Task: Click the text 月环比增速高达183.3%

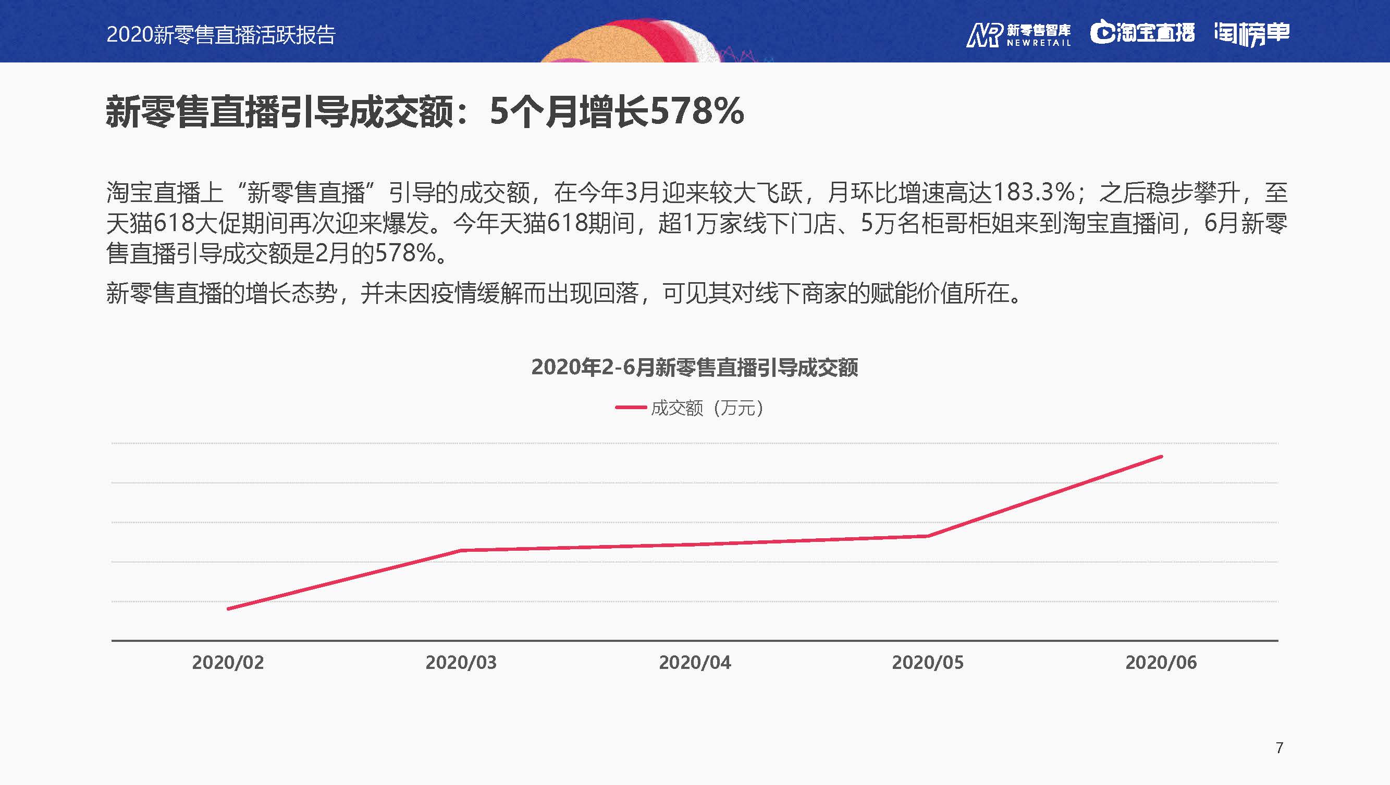Action: 951,193
